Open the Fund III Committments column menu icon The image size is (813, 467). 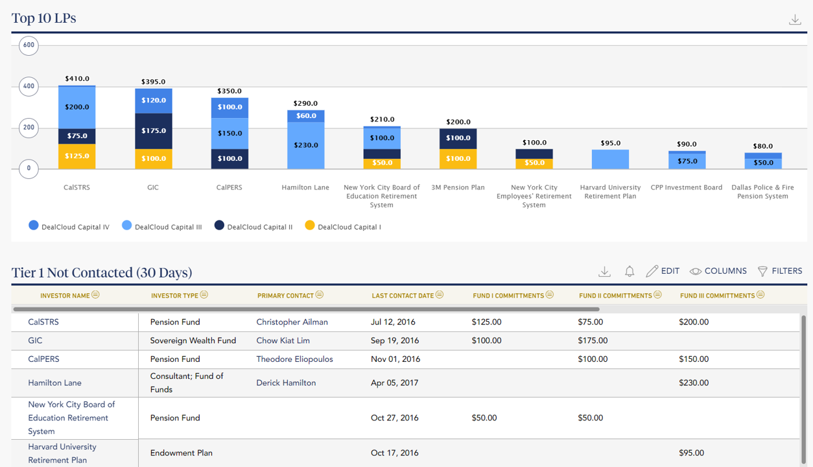click(760, 295)
